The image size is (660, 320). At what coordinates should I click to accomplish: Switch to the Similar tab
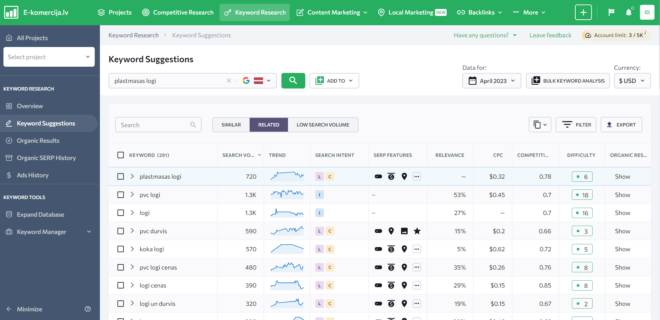[x=231, y=125]
